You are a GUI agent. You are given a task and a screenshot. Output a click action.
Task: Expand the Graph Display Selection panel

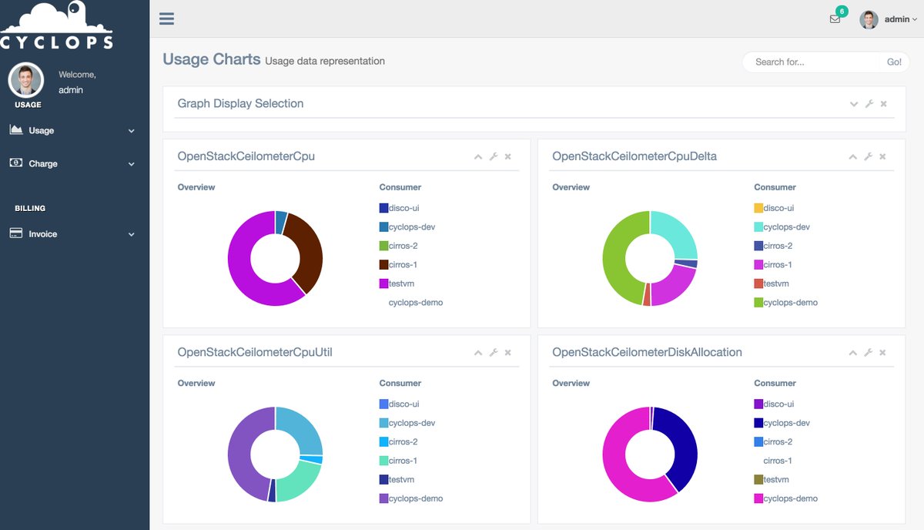coord(854,104)
